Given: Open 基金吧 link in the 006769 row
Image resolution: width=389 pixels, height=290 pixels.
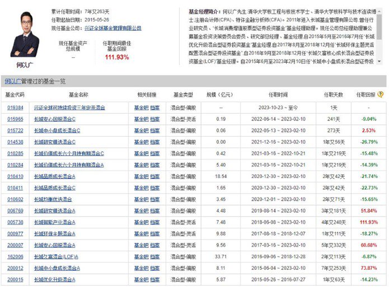Looking at the screenshot, I should coord(141,211).
